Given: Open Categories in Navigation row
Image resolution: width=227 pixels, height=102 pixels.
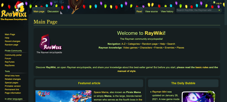Looking at the screenshot, I should [x=134, y=44].
